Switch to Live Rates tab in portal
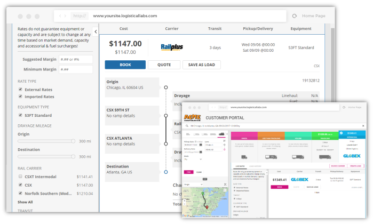The width and height of the screenshot is (373, 224). pos(240,166)
